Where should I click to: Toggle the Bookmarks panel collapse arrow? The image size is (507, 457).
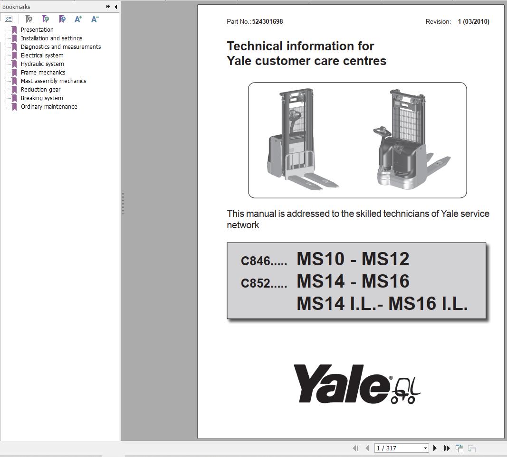click(x=115, y=7)
